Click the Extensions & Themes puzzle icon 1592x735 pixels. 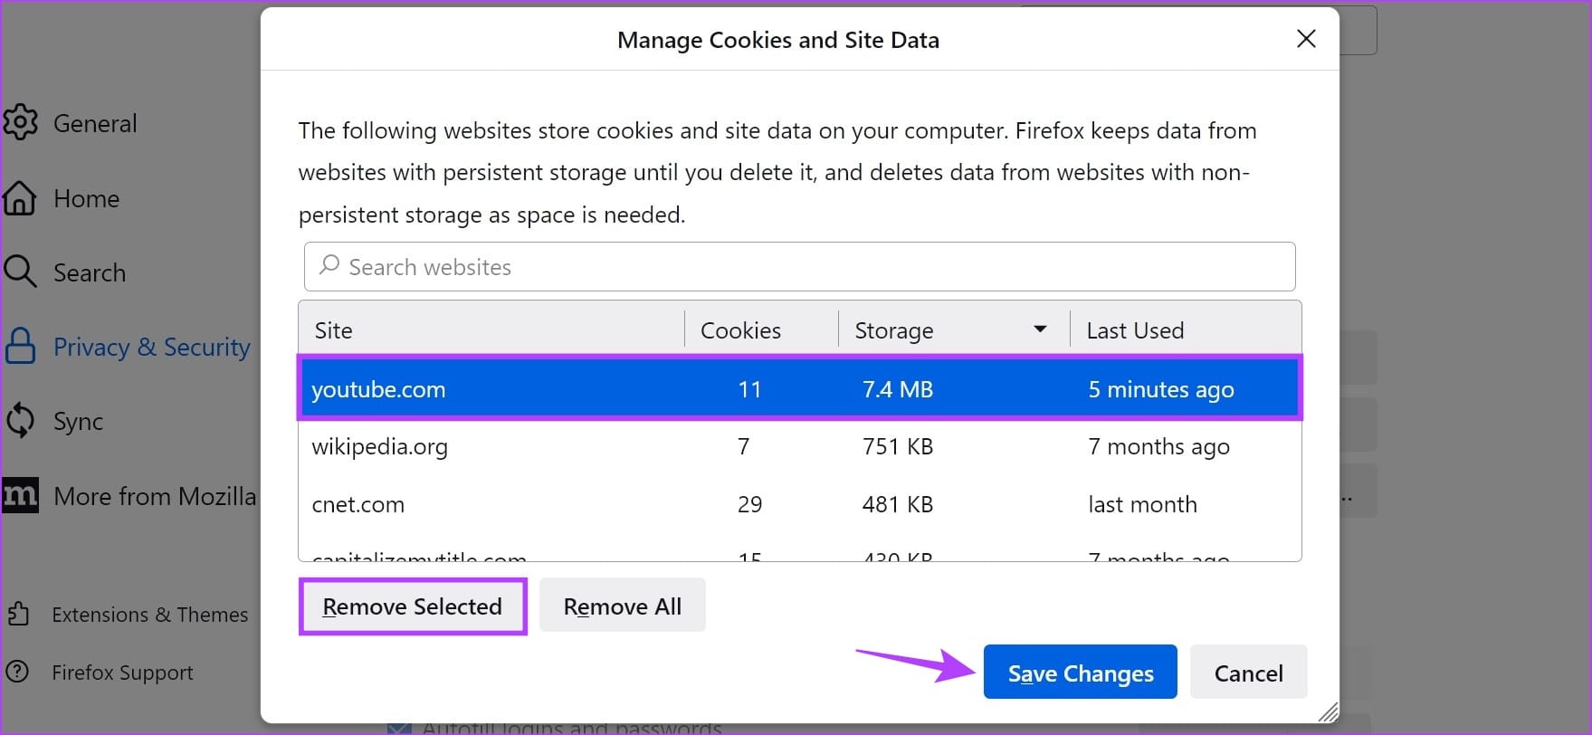(x=18, y=615)
